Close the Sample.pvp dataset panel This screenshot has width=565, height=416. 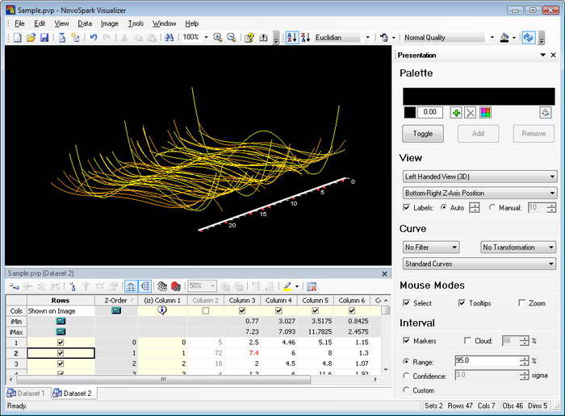tap(384, 274)
